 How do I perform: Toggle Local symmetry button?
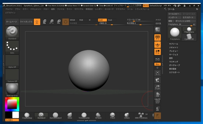click(157, 52)
